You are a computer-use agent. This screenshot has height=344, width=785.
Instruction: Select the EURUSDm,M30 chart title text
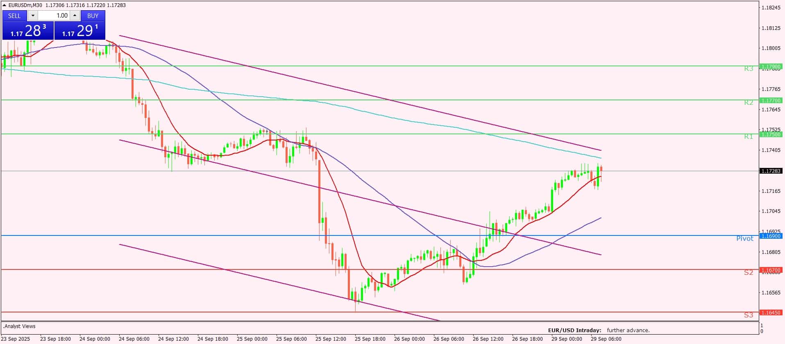click(25, 5)
